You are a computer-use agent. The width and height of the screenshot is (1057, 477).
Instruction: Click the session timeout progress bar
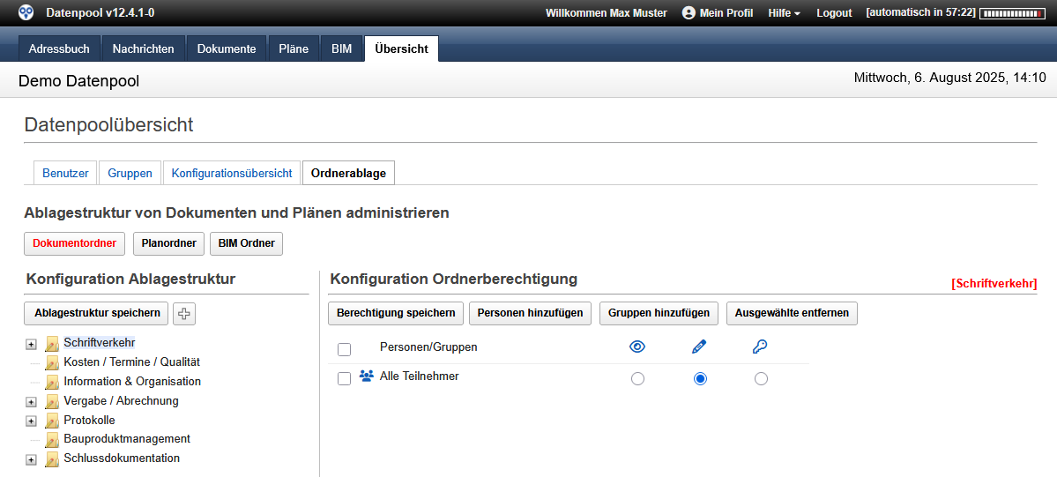[x=1011, y=13]
